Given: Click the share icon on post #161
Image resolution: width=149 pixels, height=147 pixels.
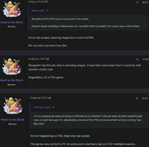Looking at the screenshot, I should click(137, 99).
